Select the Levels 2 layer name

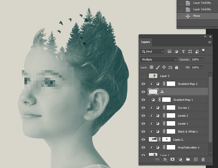coord(183,116)
